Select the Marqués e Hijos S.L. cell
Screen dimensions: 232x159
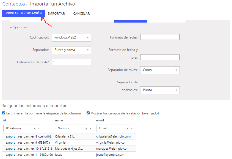point(69,149)
